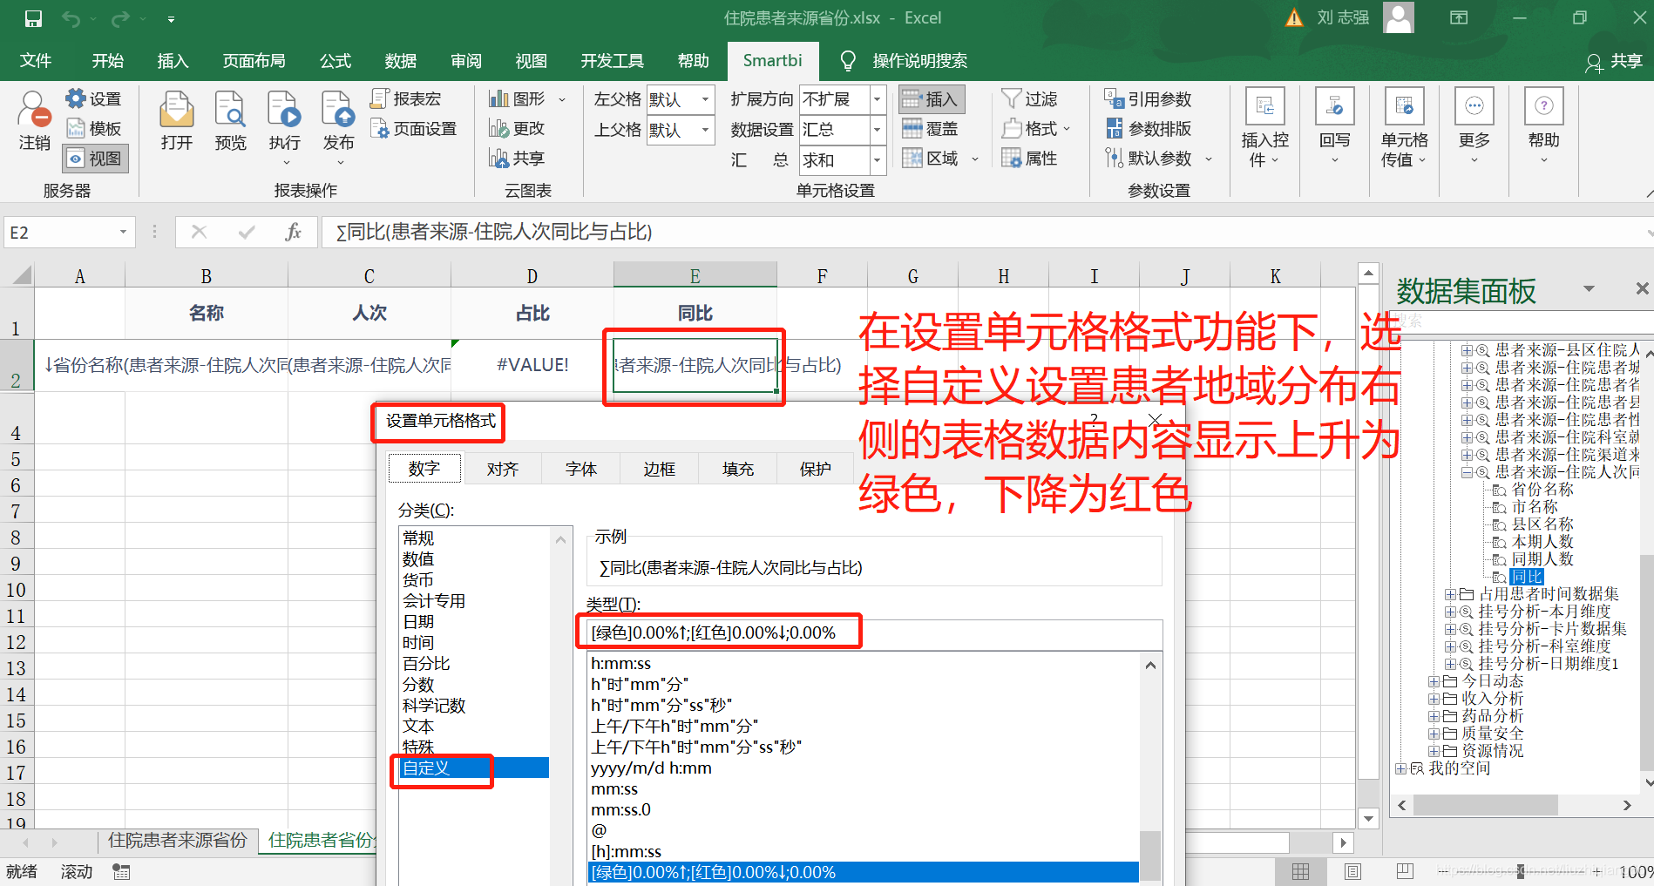The width and height of the screenshot is (1654, 886).
Task: Switch to the 开发工具 ribbon tab
Action: 613,61
